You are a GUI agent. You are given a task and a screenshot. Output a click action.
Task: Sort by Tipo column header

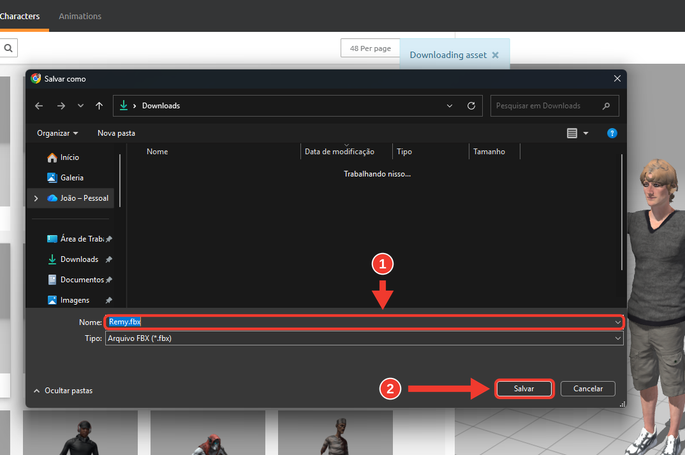(404, 152)
